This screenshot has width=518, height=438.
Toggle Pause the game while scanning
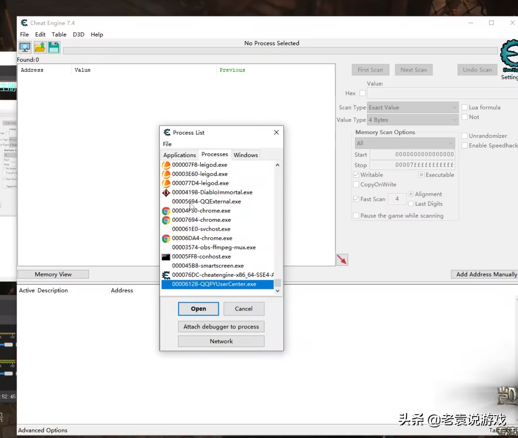coord(356,215)
